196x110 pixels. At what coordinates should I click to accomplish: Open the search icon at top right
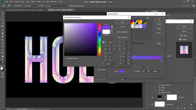click(184, 6)
